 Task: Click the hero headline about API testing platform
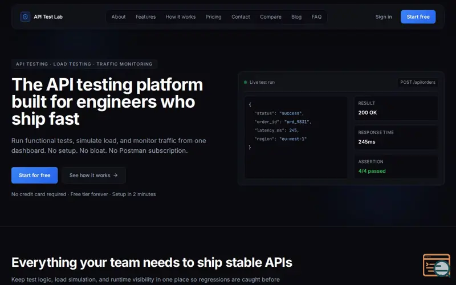[x=107, y=101]
